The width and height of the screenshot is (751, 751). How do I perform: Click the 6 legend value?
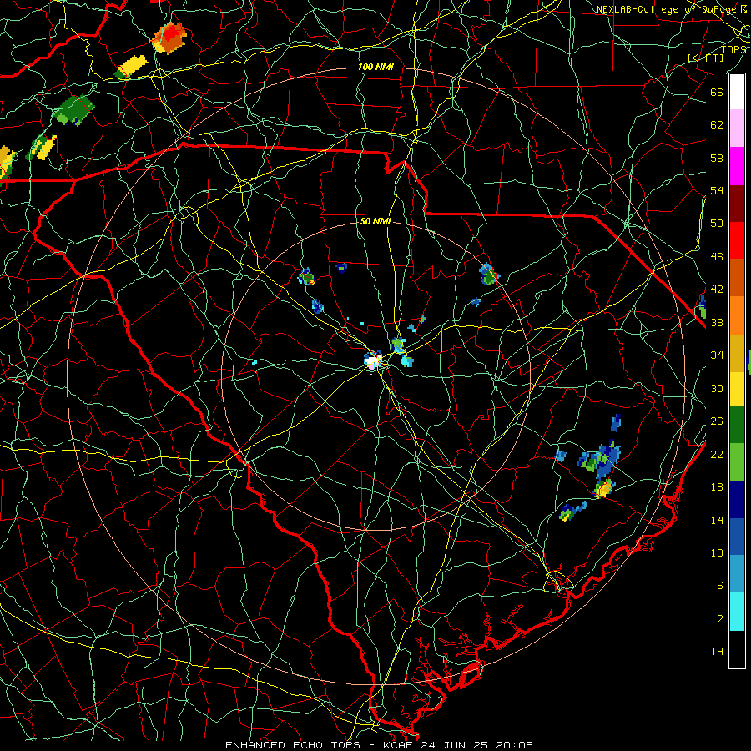[719, 585]
